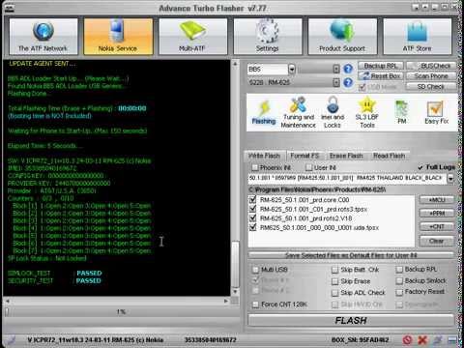Viewport: 464px width, 348px height.
Task: Click the Scan Phone button
Action: click(x=431, y=76)
